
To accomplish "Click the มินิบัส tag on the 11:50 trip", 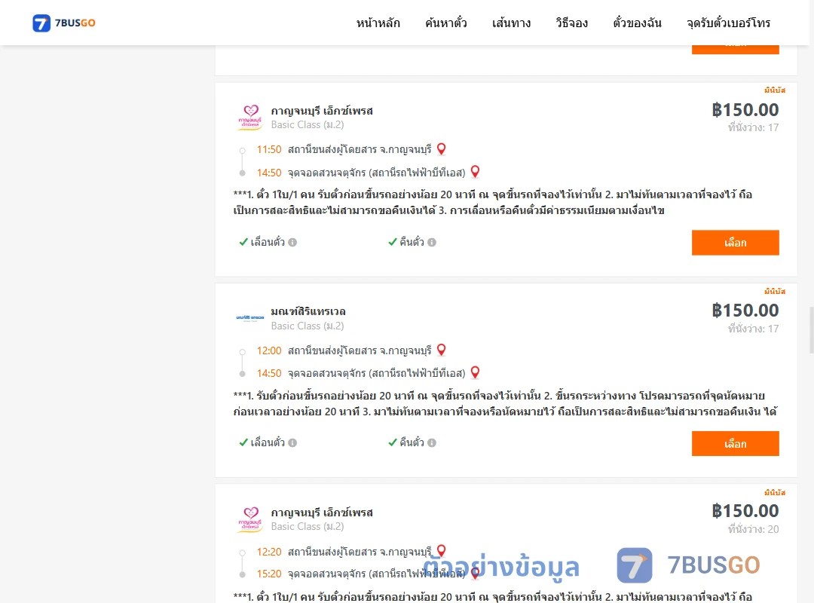I will click(x=775, y=90).
